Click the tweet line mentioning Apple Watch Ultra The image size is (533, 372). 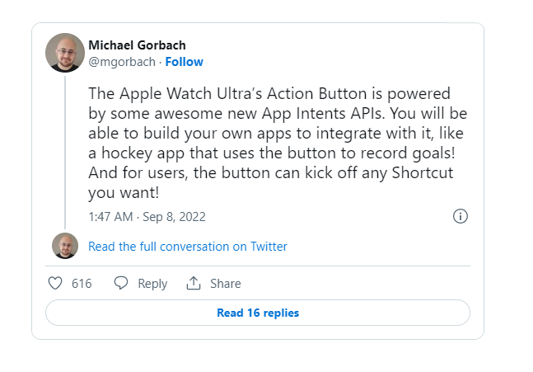coord(269,94)
